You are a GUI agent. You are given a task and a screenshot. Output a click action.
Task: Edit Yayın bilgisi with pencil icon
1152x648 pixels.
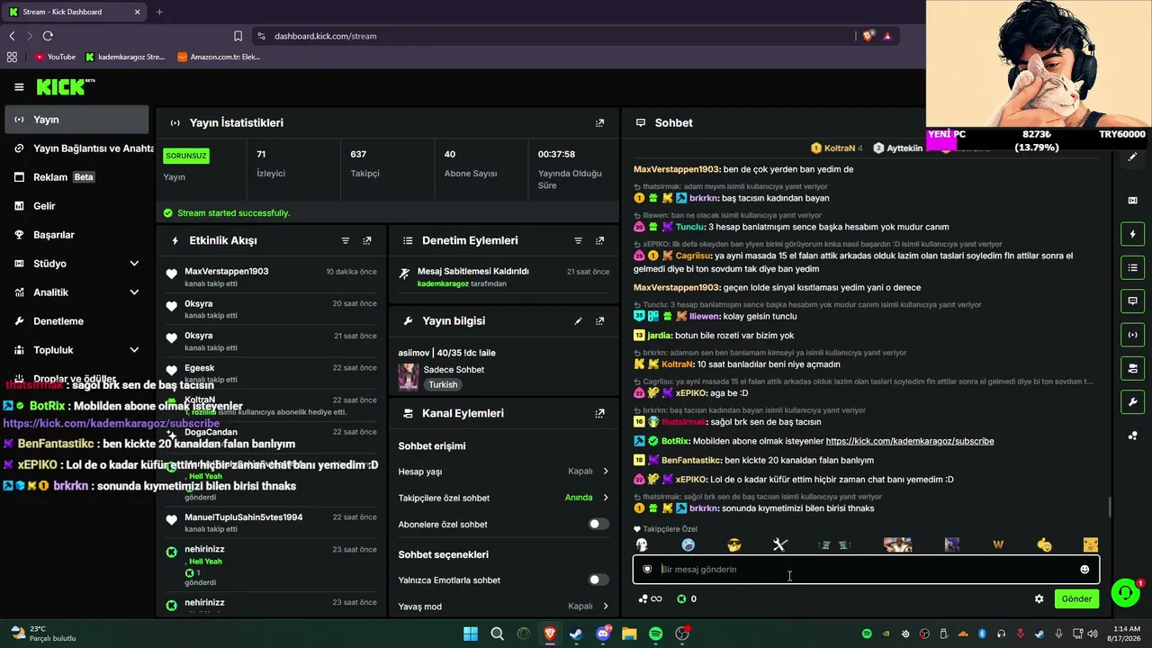pyautogui.click(x=579, y=321)
